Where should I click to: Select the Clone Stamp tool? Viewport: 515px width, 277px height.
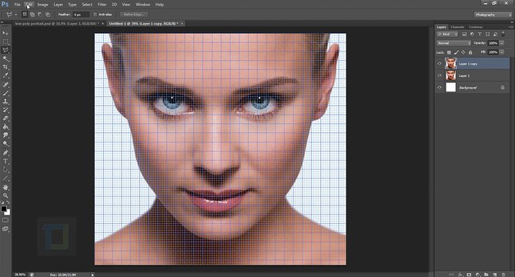tap(5, 102)
